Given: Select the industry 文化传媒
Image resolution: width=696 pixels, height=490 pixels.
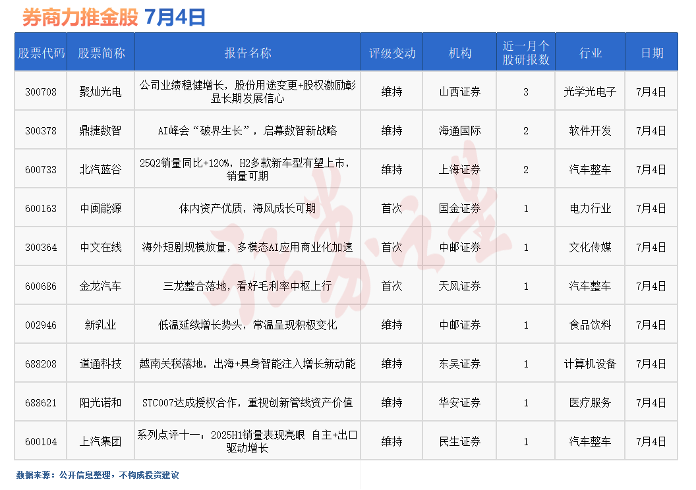Looking at the screenshot, I should [591, 248].
